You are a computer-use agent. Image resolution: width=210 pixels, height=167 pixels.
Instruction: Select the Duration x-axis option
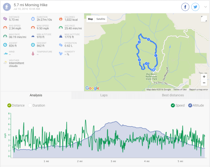(37, 105)
